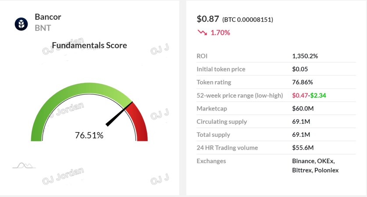Click the gauge needle pointer

(119, 114)
